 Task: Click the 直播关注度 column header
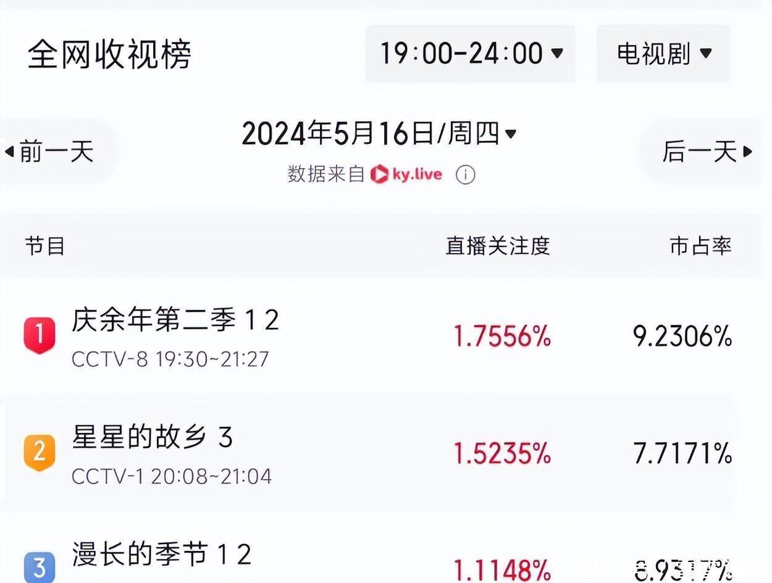coord(498,246)
